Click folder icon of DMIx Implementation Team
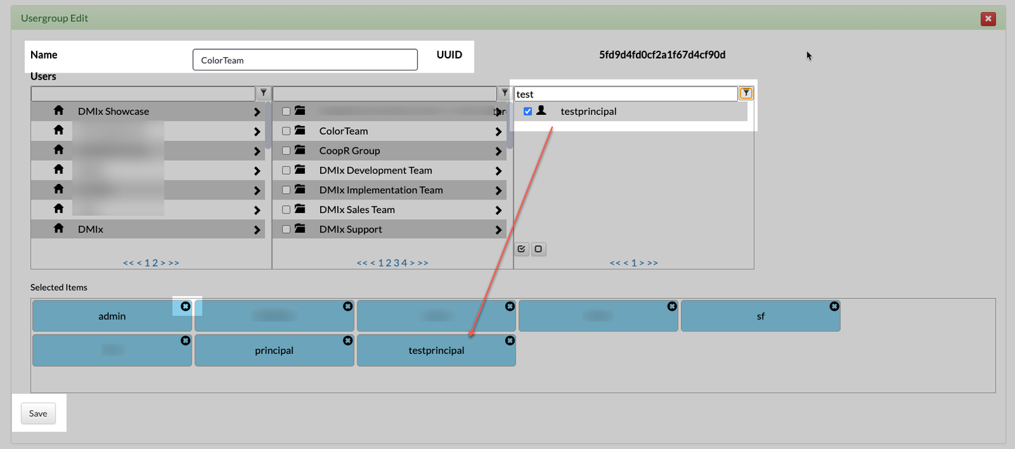1015x449 pixels. (300, 190)
